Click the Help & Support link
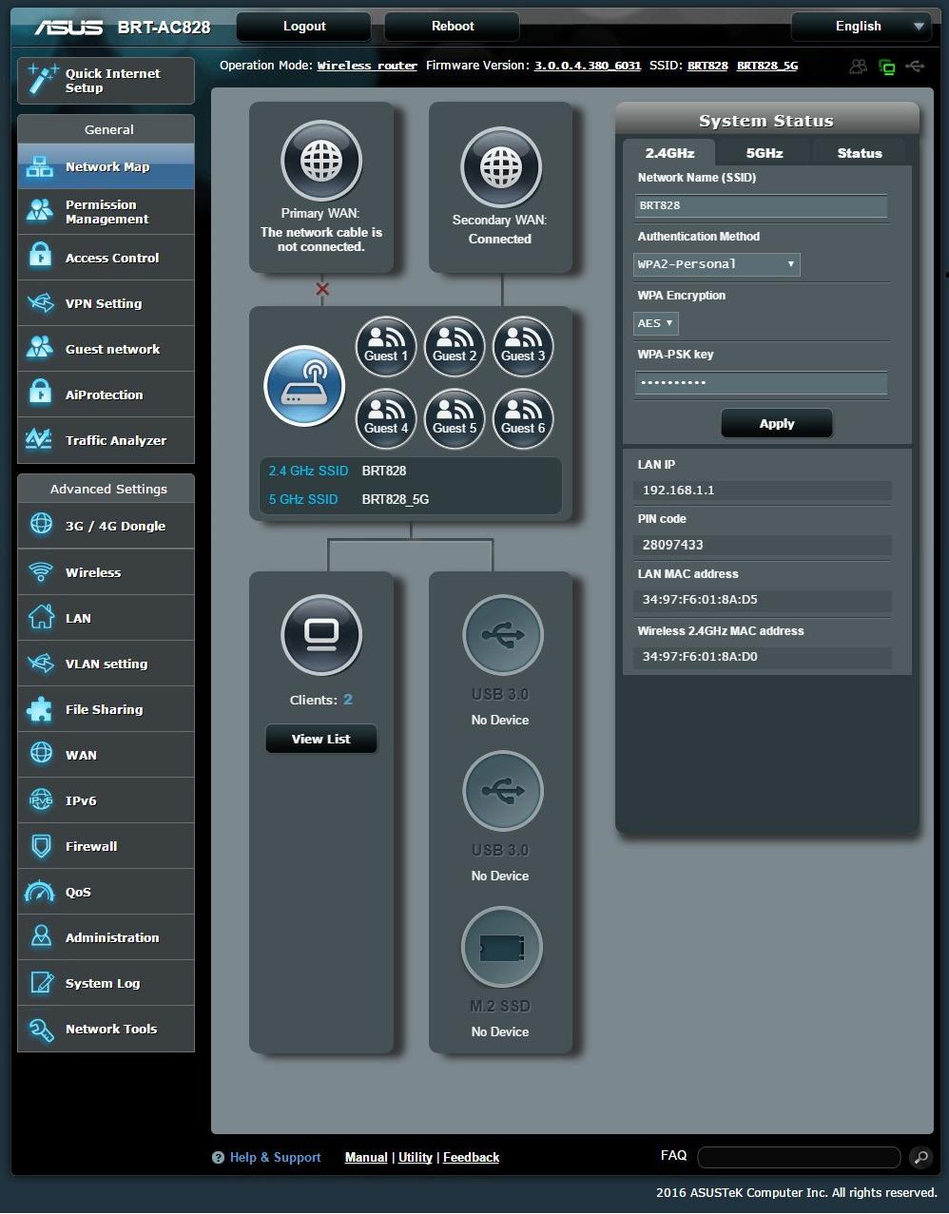949x1214 pixels. click(276, 1157)
